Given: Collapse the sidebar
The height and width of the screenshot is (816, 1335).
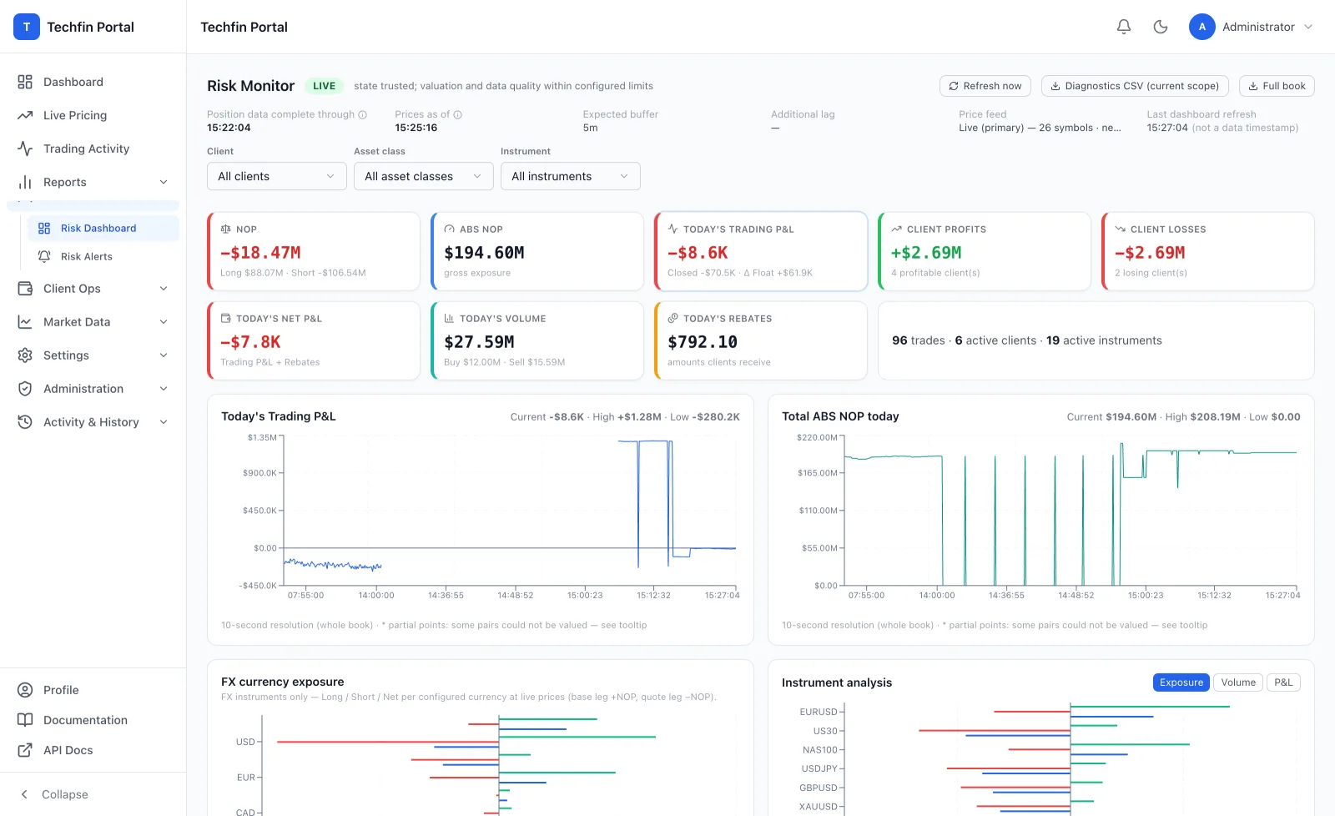Looking at the screenshot, I should point(93,794).
